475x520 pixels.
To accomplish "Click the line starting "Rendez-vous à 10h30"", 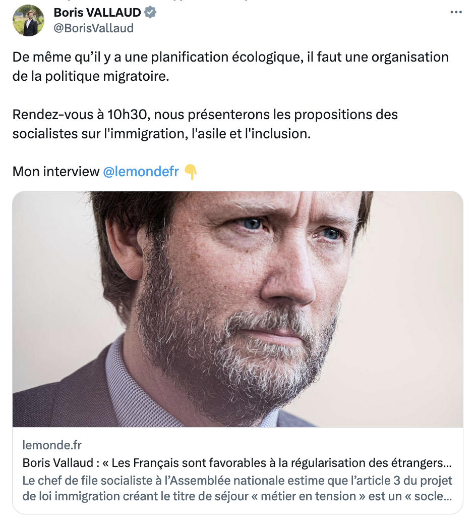I will tap(205, 115).
